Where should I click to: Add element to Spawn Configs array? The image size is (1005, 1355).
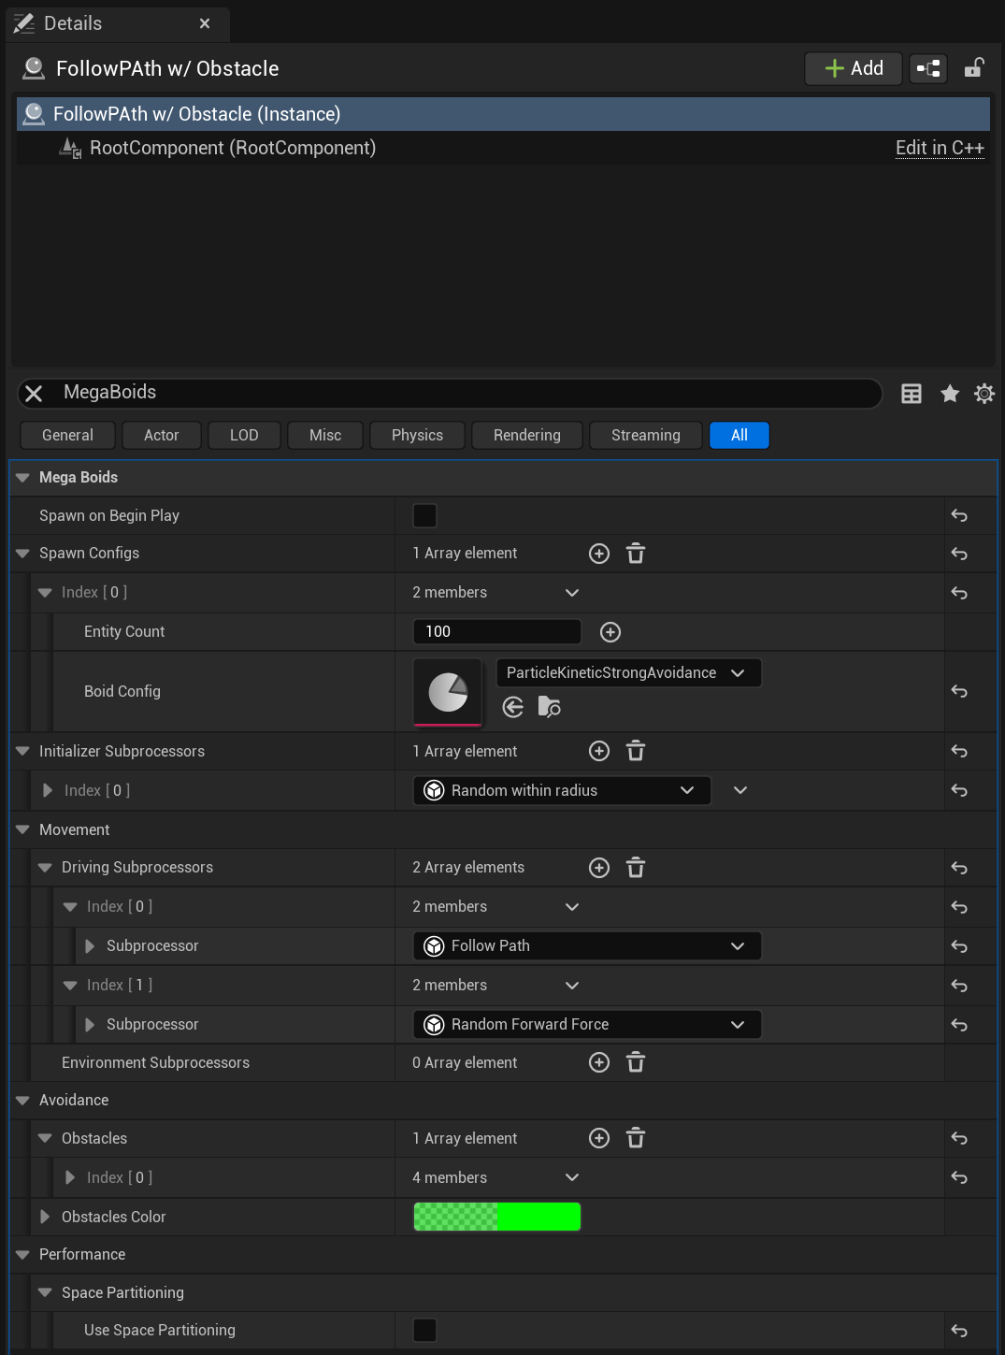[x=599, y=554]
